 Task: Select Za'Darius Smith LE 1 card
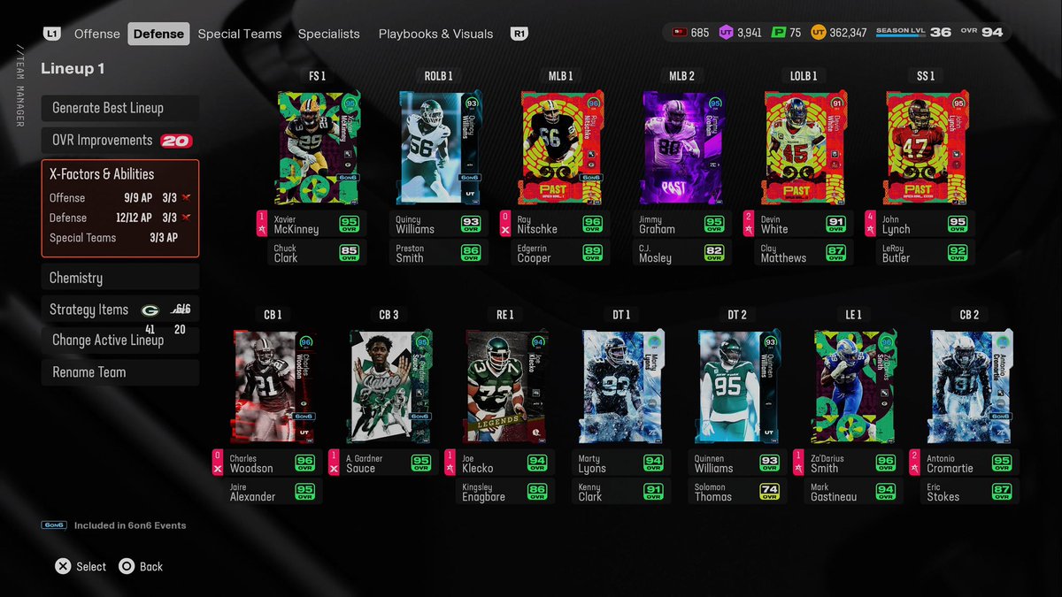(x=855, y=386)
